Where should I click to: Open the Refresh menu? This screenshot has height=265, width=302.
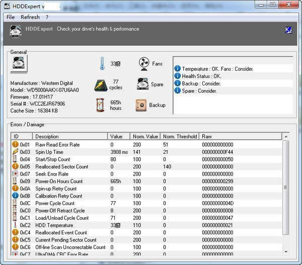coord(30,17)
